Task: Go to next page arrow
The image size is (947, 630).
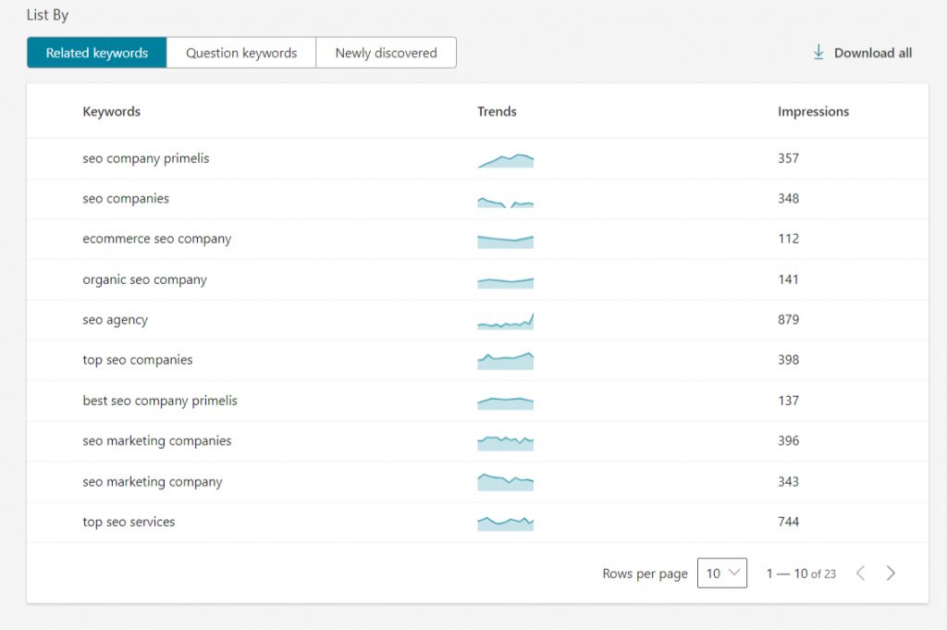Action: (x=891, y=574)
